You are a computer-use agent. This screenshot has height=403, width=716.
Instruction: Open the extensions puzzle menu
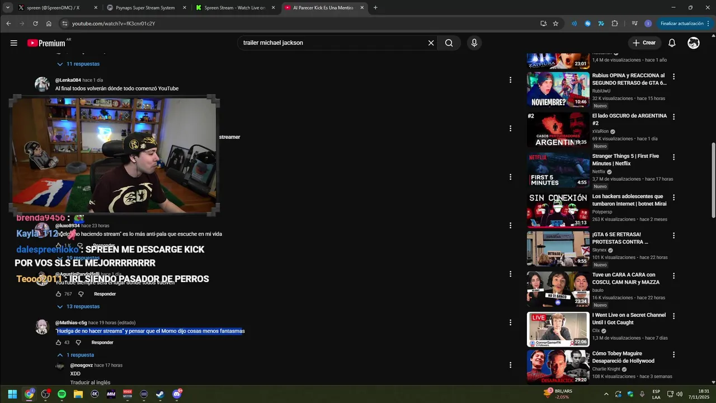[x=615, y=24]
